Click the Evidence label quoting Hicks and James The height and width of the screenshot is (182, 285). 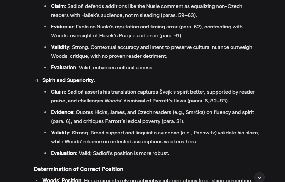click(x=62, y=112)
